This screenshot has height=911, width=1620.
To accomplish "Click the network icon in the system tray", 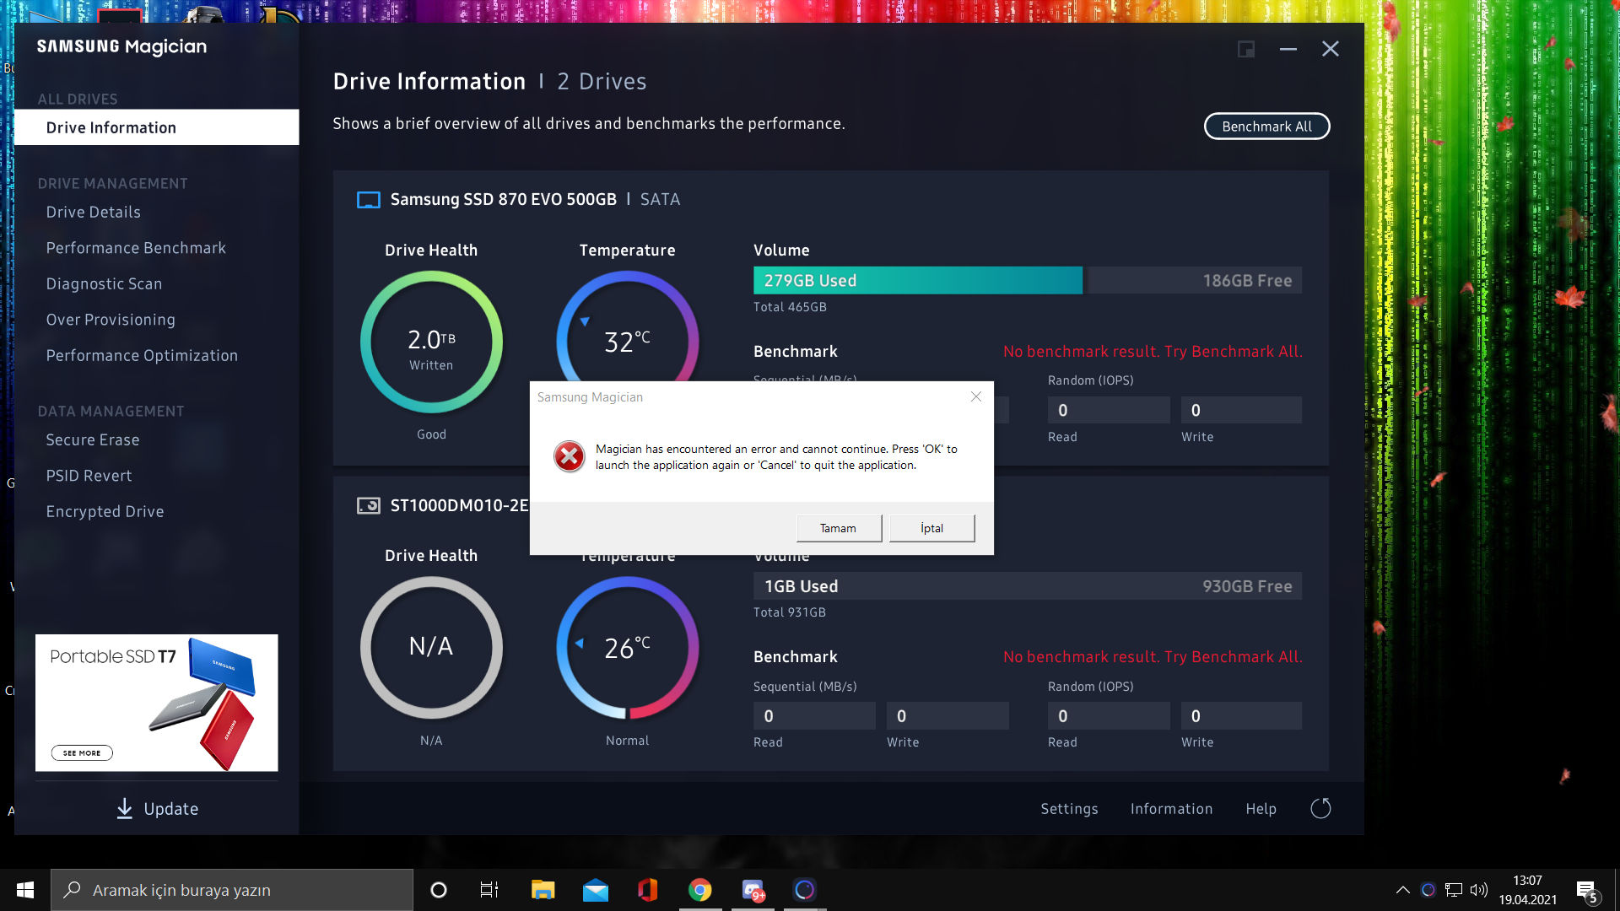I will pos(1454,890).
